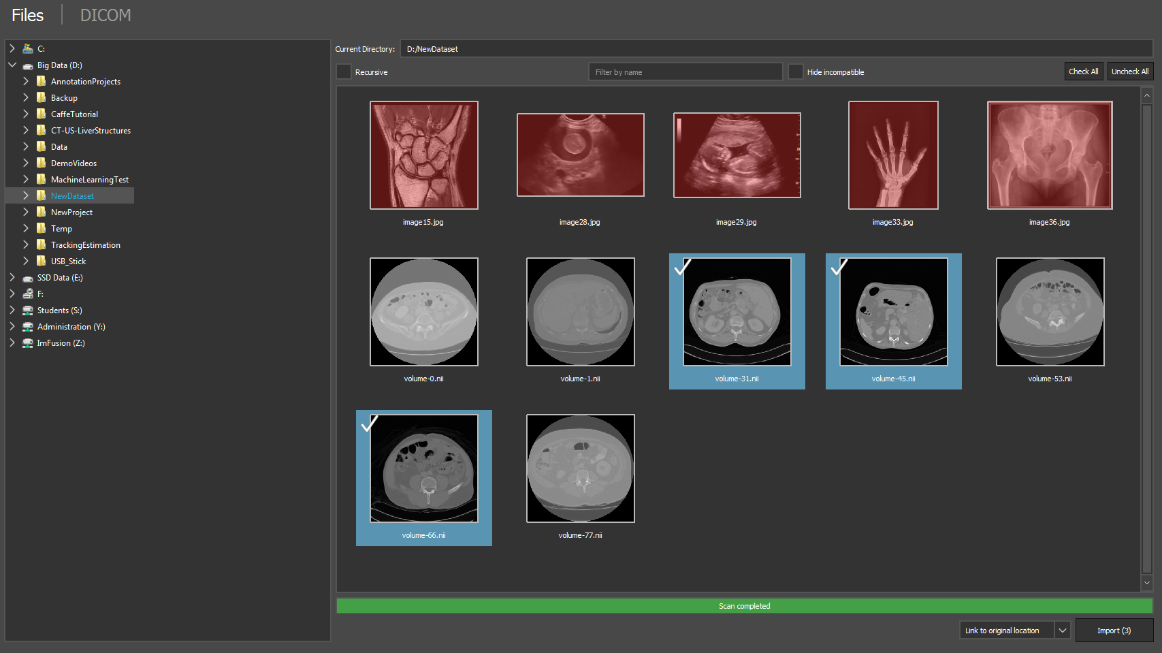Expand the NewDataset folder node
The height and width of the screenshot is (653, 1162).
[x=26, y=195]
